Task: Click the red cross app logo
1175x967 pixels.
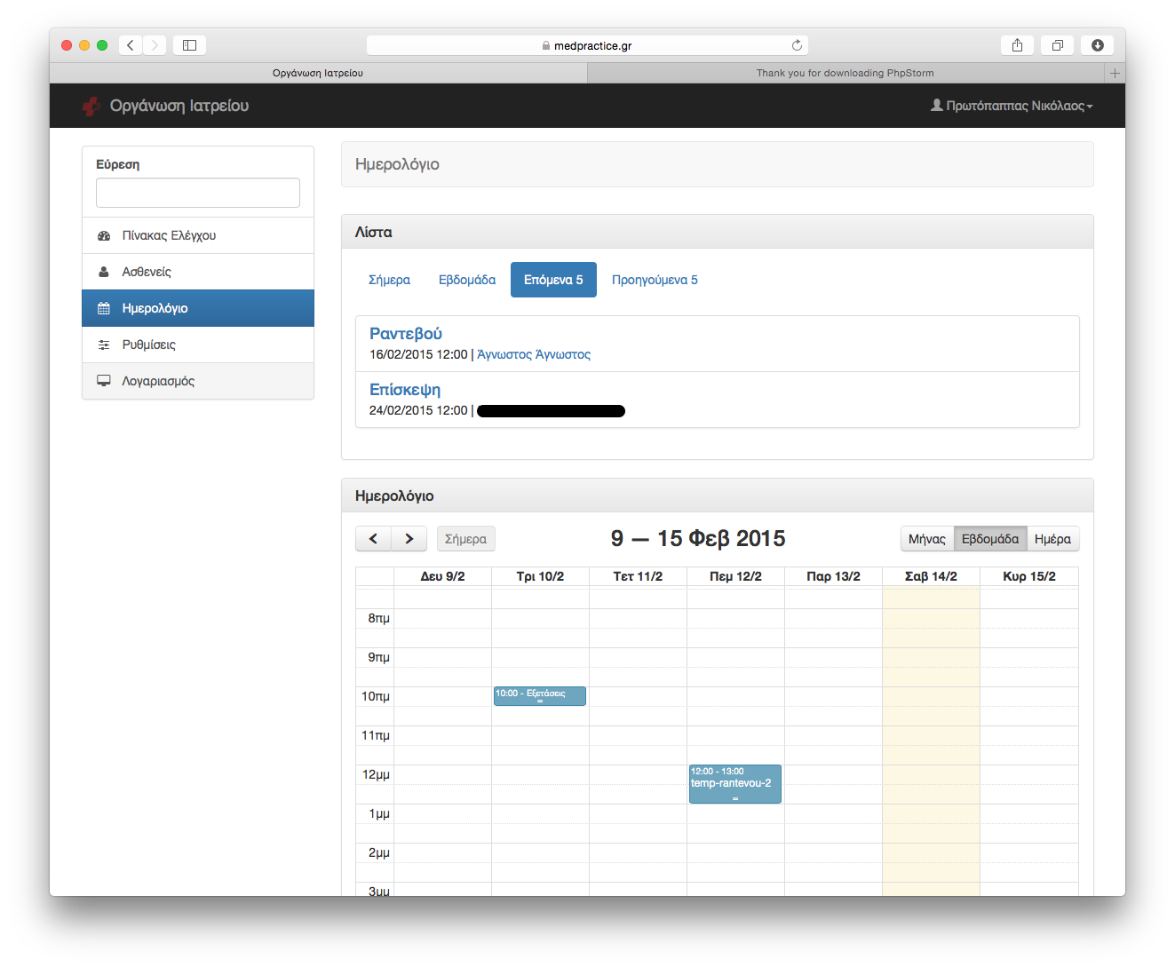Action: pos(91,107)
